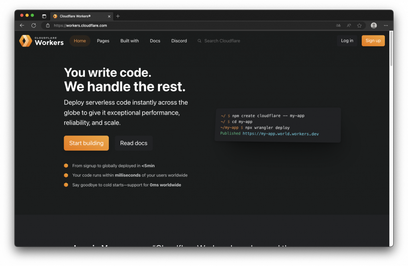Go to the Home nav item
The image size is (408, 266).
(x=80, y=41)
